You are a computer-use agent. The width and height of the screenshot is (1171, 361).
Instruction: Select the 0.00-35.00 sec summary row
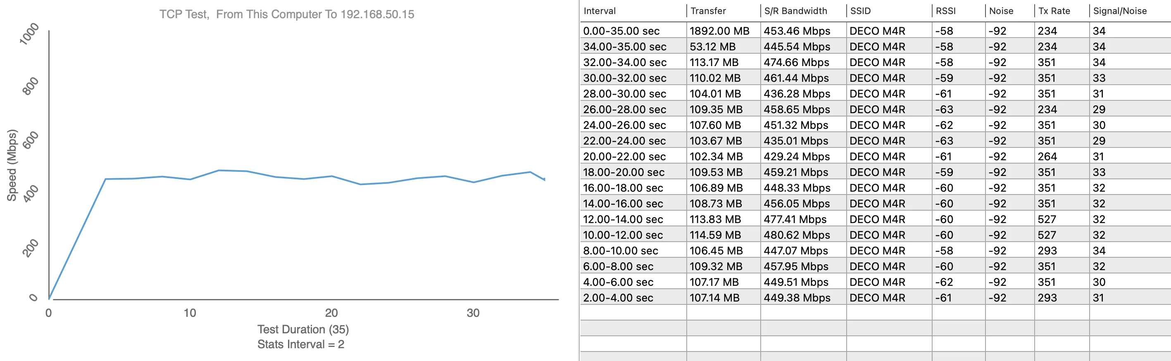tap(621, 31)
